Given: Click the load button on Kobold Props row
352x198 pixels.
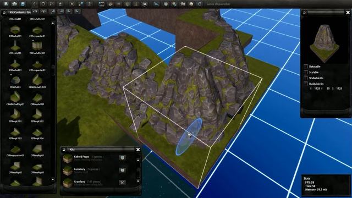Looking at the screenshot, I should point(122,158).
